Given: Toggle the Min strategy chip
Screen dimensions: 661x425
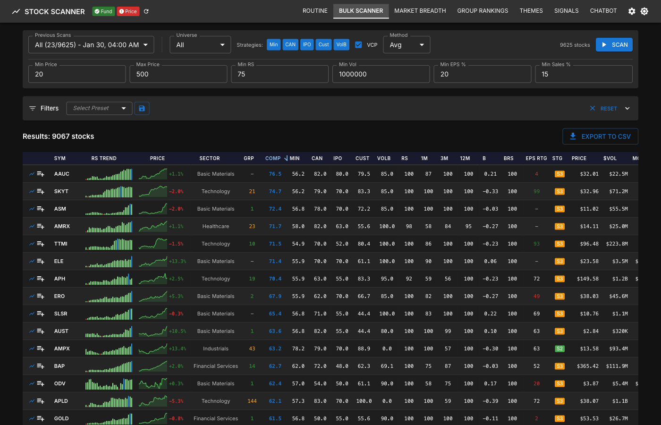Looking at the screenshot, I should [x=274, y=45].
